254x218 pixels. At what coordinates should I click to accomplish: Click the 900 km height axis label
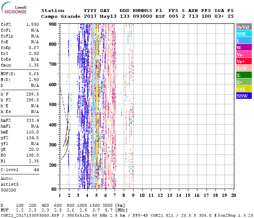coord(53,24)
